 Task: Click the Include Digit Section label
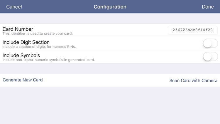pos(26,42)
